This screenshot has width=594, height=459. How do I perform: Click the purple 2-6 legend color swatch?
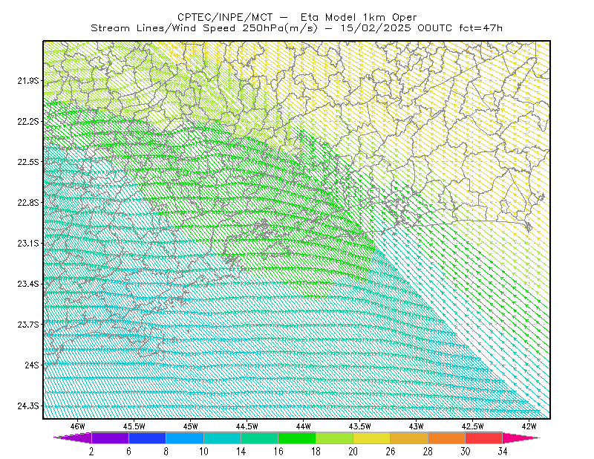(x=110, y=437)
